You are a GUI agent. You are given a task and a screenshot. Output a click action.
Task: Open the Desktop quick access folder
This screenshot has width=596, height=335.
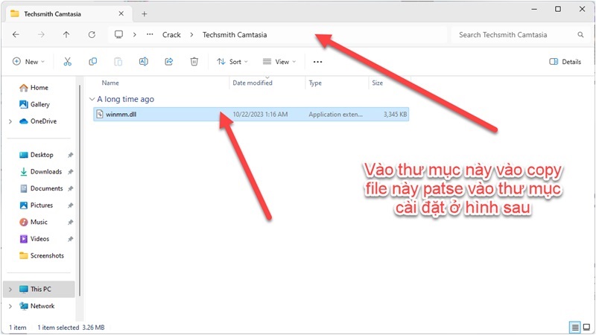pyautogui.click(x=37, y=155)
